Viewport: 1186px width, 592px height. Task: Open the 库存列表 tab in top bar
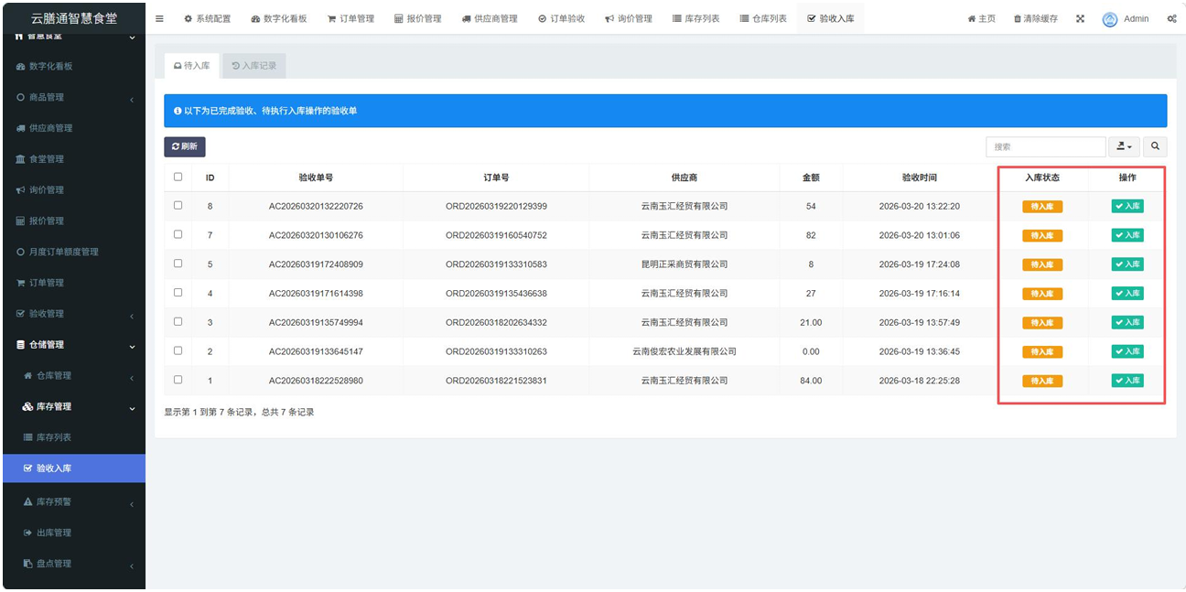click(695, 18)
